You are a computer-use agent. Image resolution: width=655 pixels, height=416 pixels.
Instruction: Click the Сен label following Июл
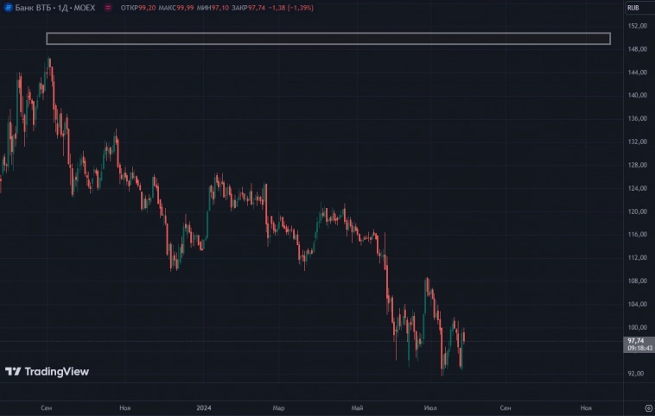tap(506, 407)
